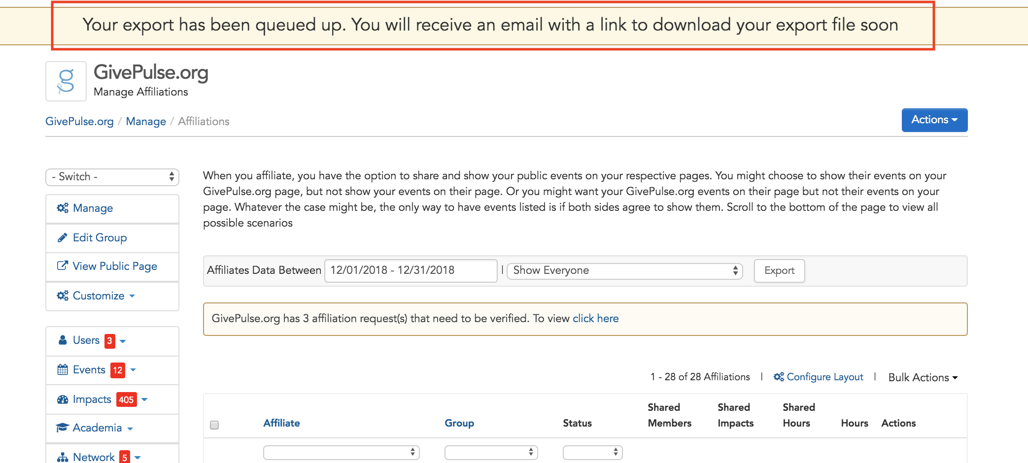Click the pencil icon beside Edit Group
Image resolution: width=1028 pixels, height=463 pixels.
coord(63,237)
